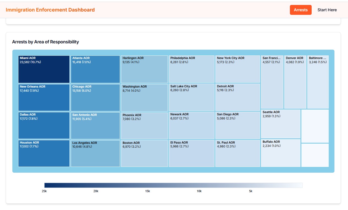Pick the San Antonio AOR tile
The image size is (348, 210).
(x=95, y=126)
